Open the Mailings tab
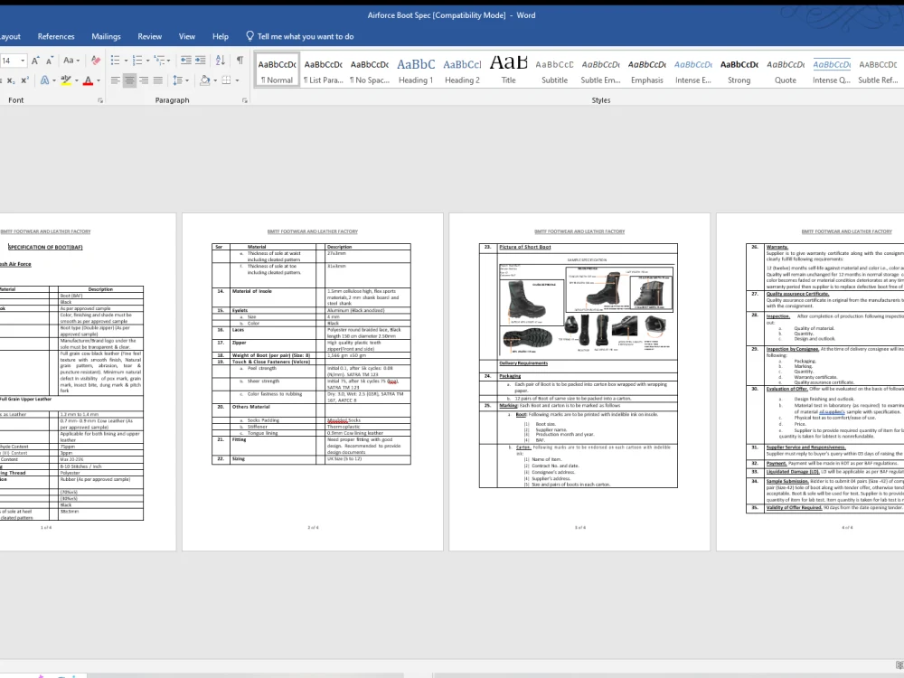Image resolution: width=904 pixels, height=678 pixels. [106, 36]
